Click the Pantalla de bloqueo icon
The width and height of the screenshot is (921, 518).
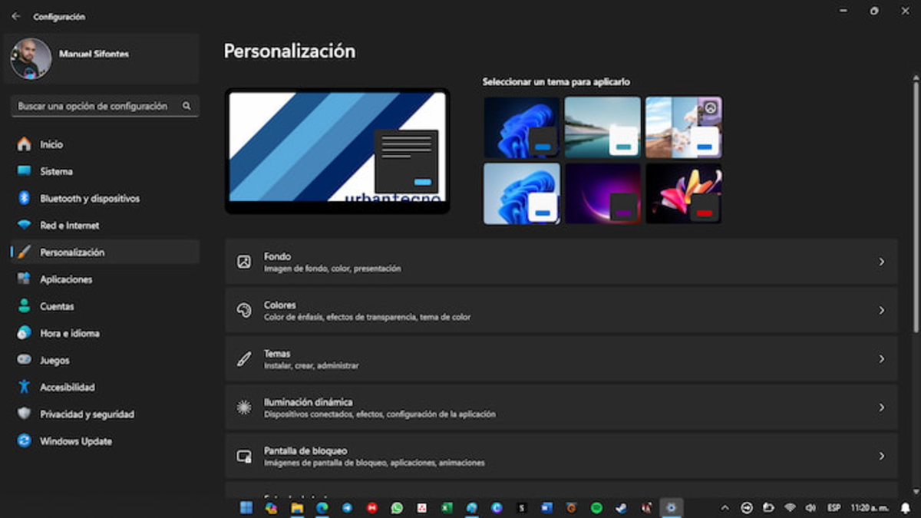coord(244,456)
